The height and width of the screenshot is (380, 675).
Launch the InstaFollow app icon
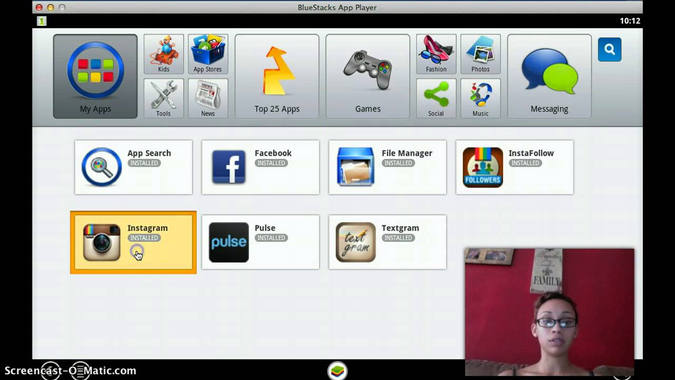[483, 167]
